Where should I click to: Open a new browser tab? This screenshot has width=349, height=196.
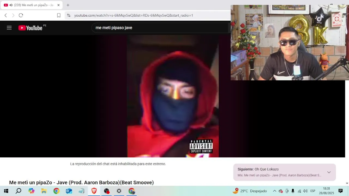tap(68, 5)
